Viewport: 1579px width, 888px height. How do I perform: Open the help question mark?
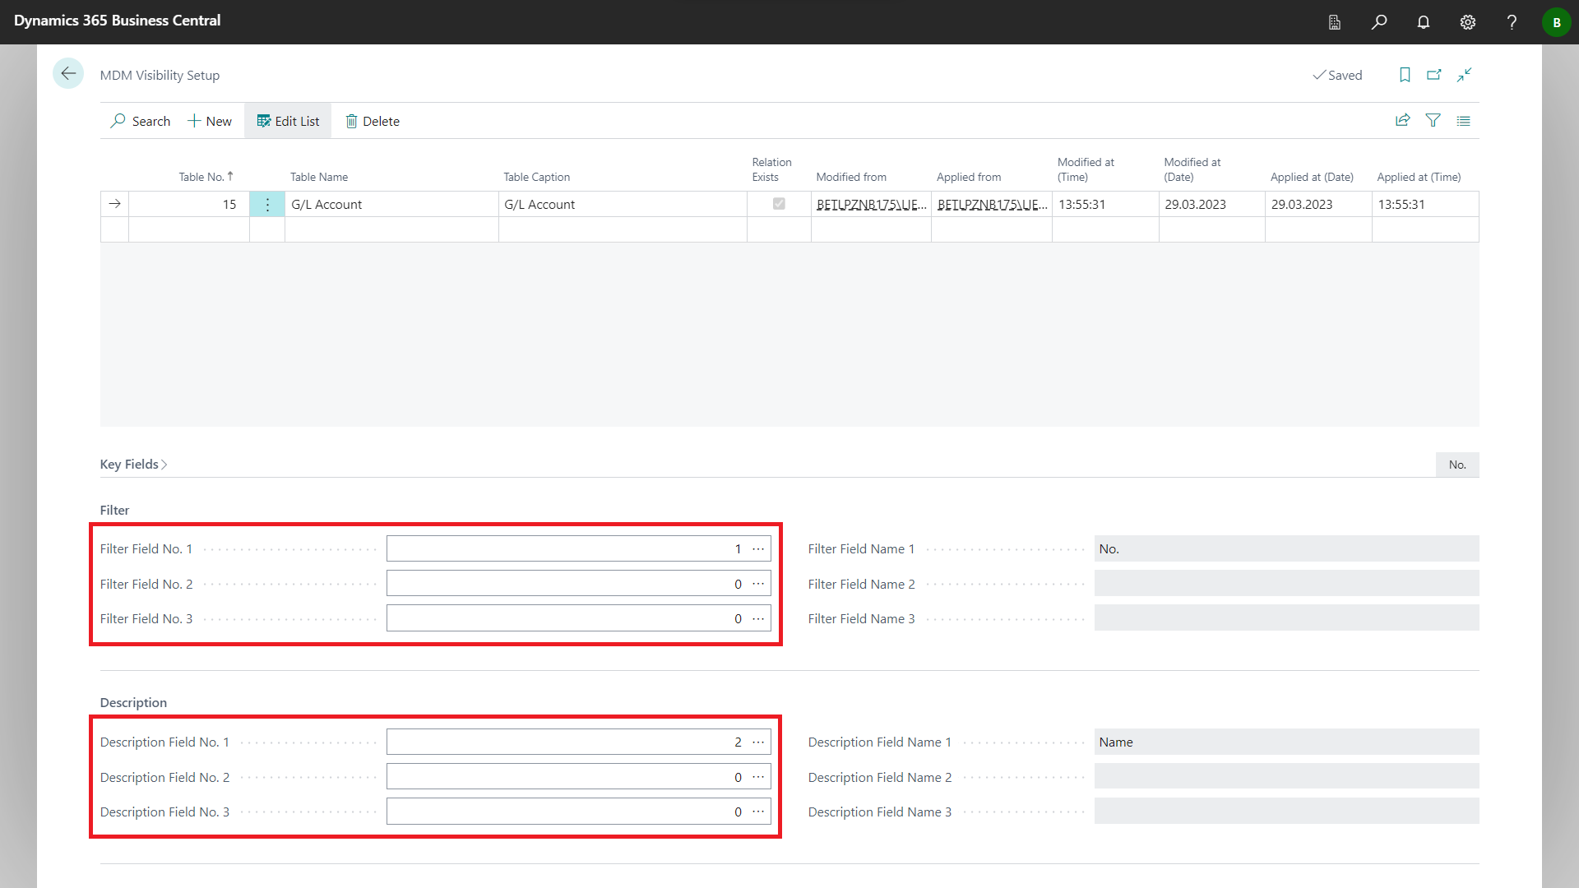tap(1512, 22)
